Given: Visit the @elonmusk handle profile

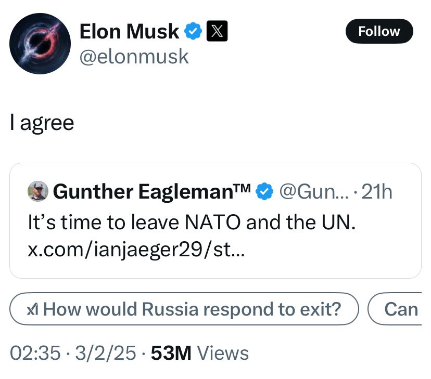Looking at the screenshot, I should point(134,57).
